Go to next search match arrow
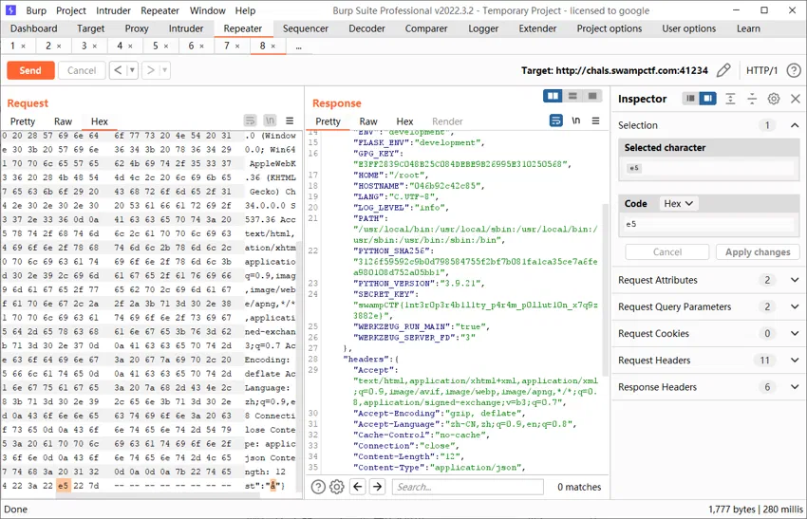This screenshot has width=807, height=519. (x=378, y=487)
